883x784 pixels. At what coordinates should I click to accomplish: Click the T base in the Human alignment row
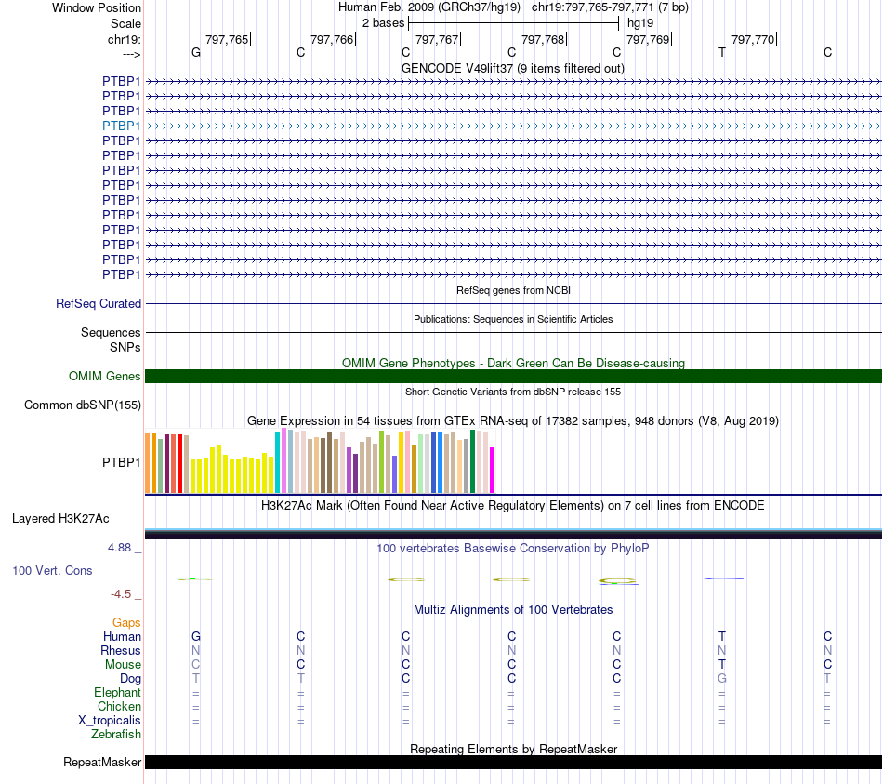click(722, 636)
